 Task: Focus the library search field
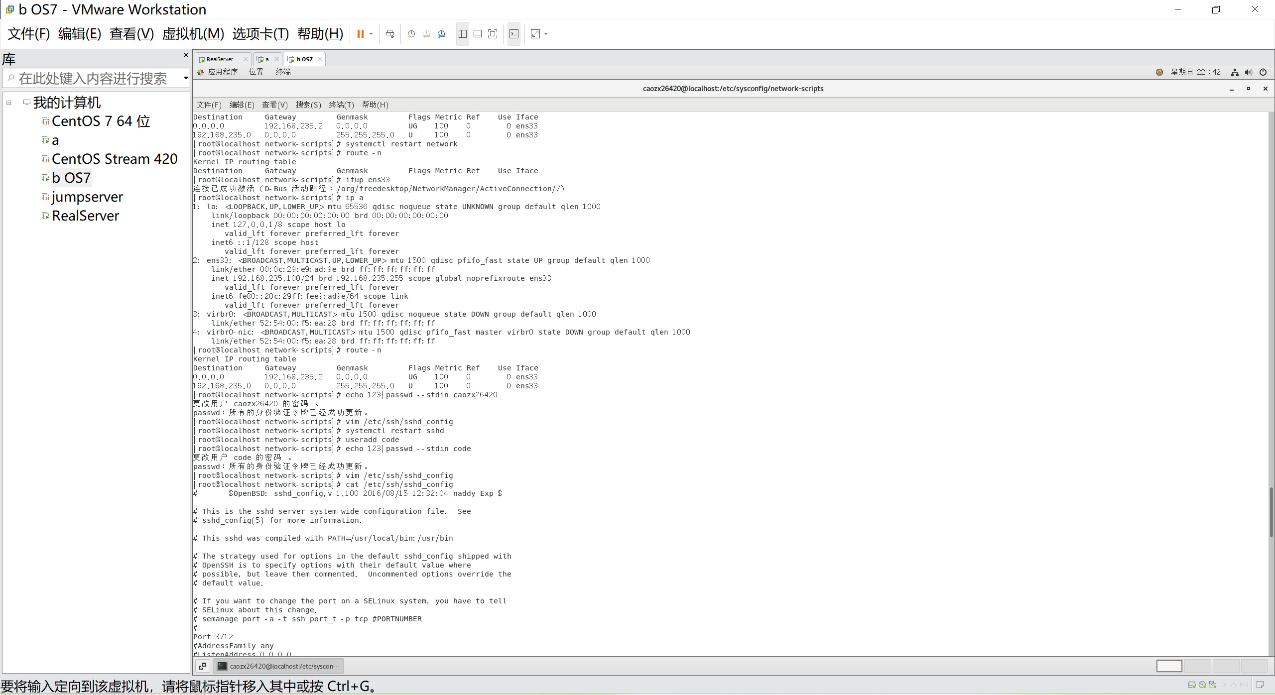tap(92, 78)
